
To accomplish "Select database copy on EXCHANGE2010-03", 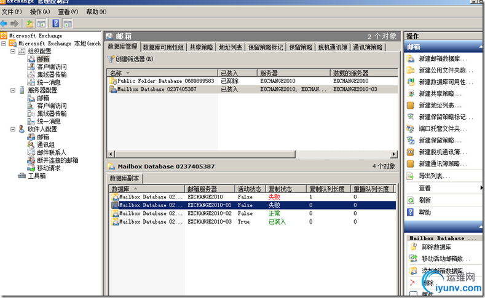I will [253, 222].
